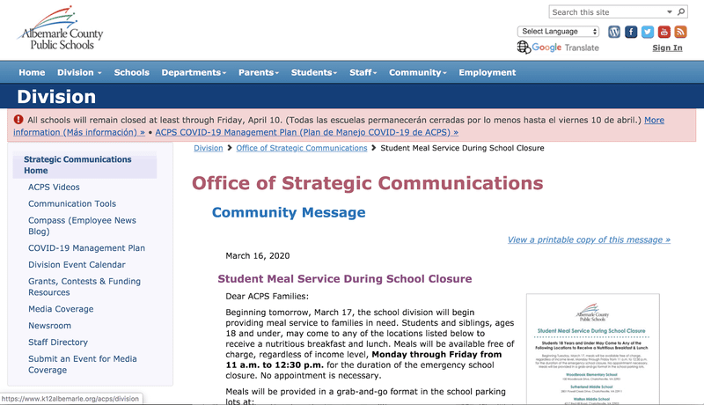
Task: Click the Sign In link
Action: click(x=667, y=48)
